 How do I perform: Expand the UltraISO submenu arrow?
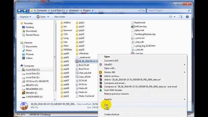[184, 64]
